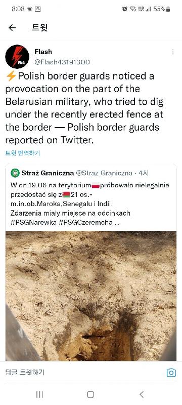Open the tweet's three-dot overflow menu
Screen dimensions: 182x405
(x=172, y=52)
